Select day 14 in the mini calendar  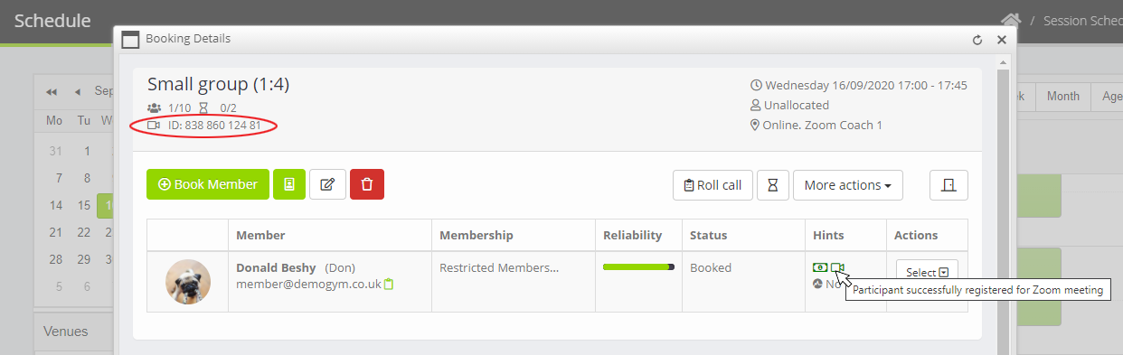pos(56,205)
